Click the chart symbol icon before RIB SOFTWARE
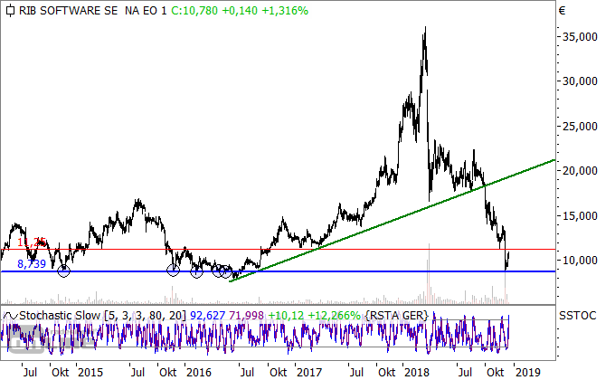The height and width of the screenshot is (380, 615). tap(10, 11)
